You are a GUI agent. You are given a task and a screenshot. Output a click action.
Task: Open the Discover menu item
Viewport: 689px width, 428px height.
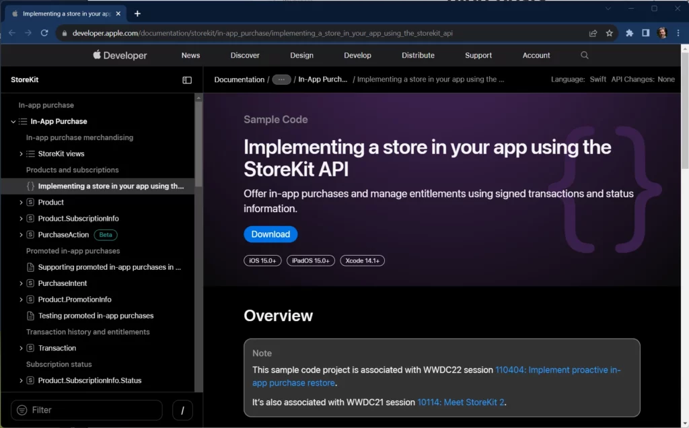245,55
